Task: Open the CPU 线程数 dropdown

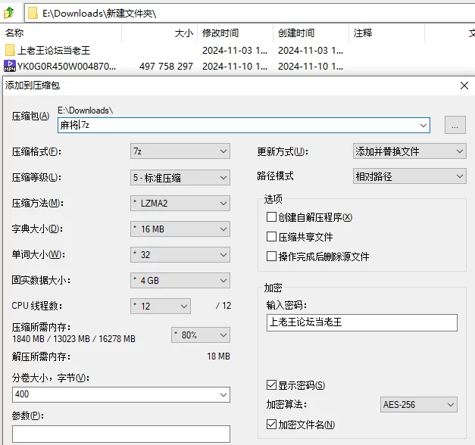Action: coord(161,306)
